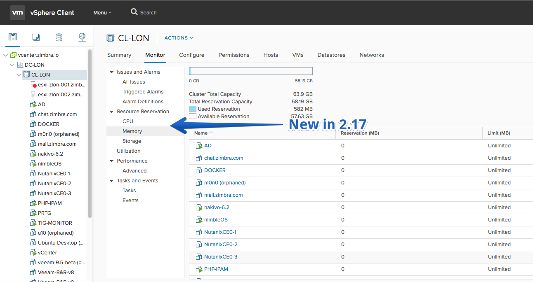Image resolution: width=533 pixels, height=282 pixels.
Task: Switch to the Configure tab
Action: pyautogui.click(x=192, y=55)
